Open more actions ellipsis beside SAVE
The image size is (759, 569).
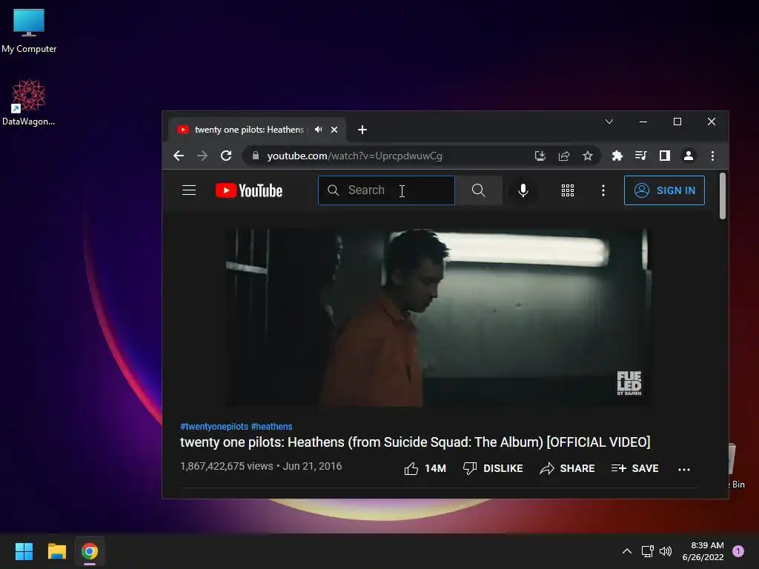tap(684, 469)
